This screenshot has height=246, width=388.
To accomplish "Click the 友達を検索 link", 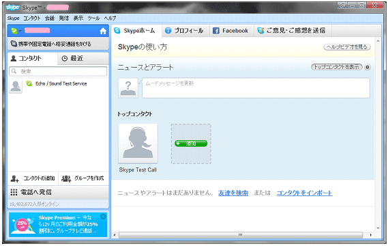I will 233,193.
